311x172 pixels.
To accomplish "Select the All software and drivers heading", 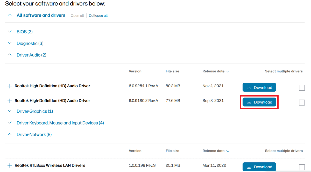I will point(41,15).
